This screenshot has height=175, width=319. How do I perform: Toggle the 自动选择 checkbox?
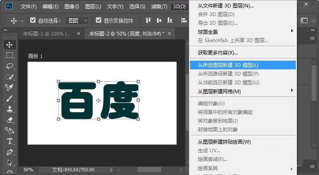click(x=33, y=20)
